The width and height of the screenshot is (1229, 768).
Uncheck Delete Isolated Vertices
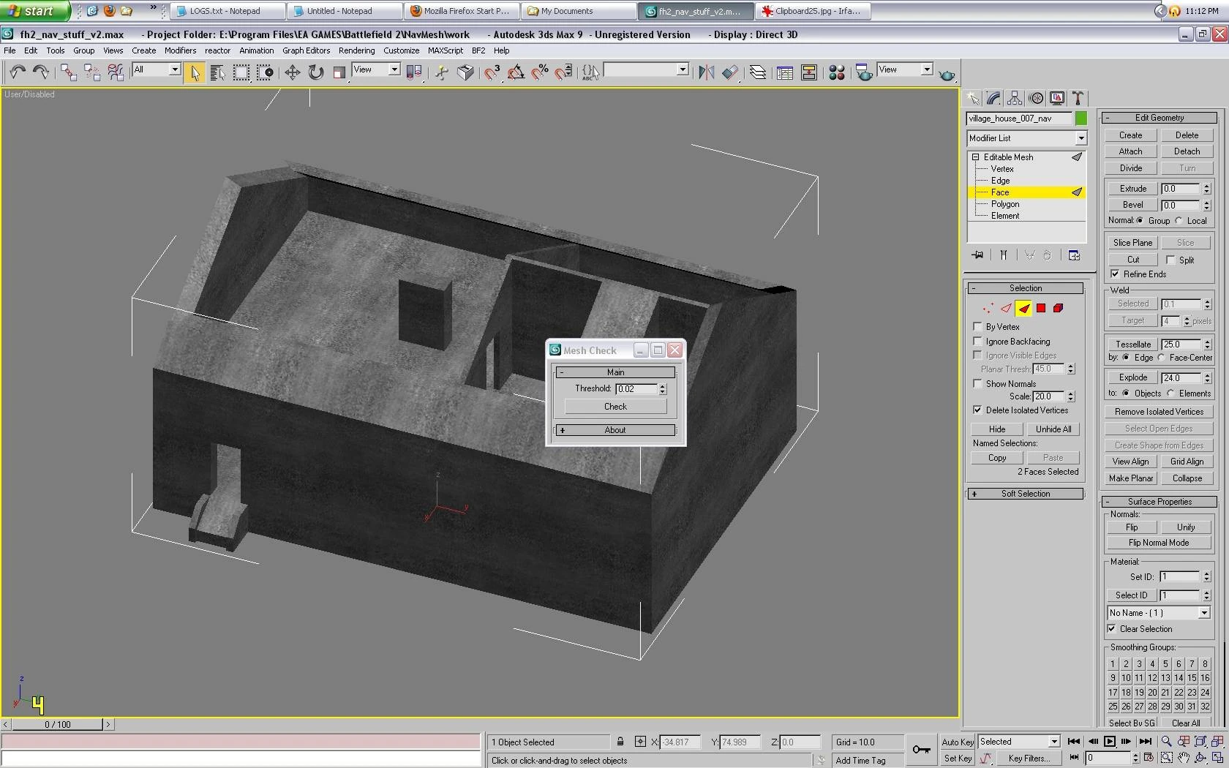977,410
